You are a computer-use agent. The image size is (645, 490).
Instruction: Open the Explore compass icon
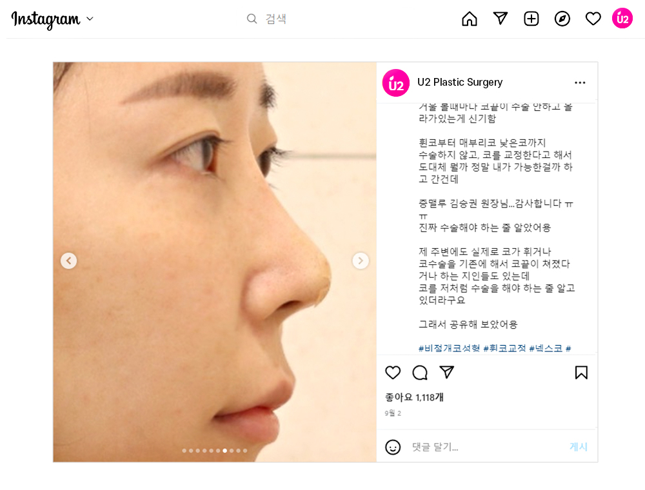click(562, 19)
